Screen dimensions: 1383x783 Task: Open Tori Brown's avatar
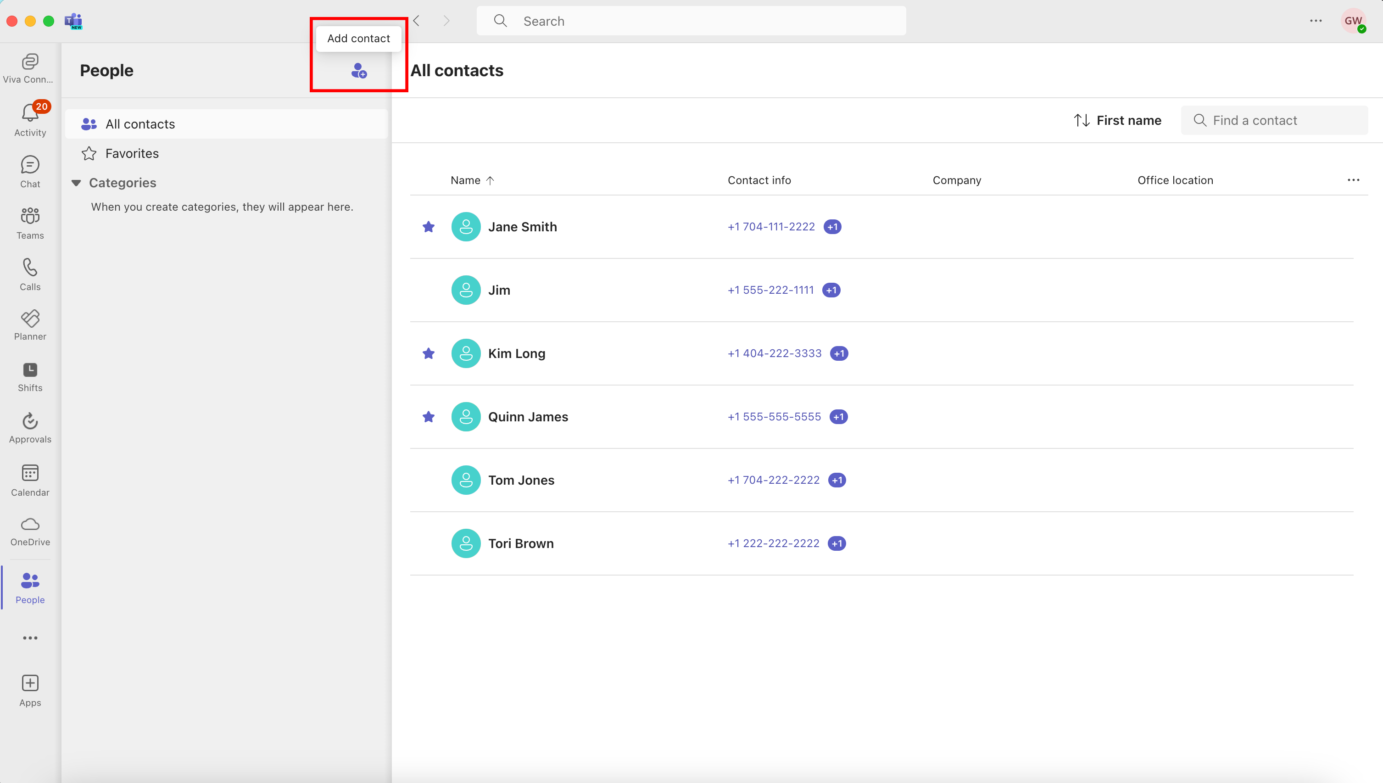coord(466,544)
